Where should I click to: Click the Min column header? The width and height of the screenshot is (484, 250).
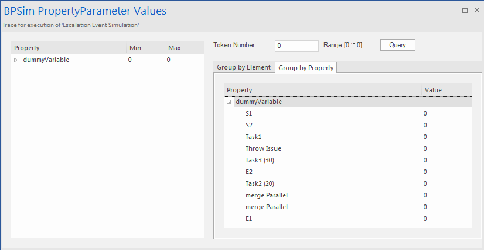[x=144, y=48]
